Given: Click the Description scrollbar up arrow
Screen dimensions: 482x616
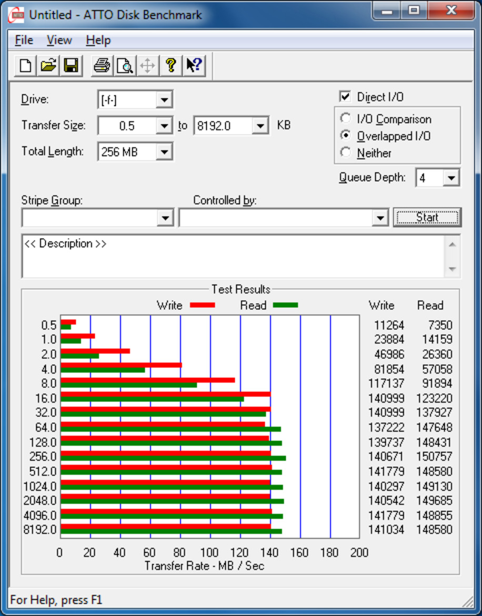Looking at the screenshot, I should (452, 245).
